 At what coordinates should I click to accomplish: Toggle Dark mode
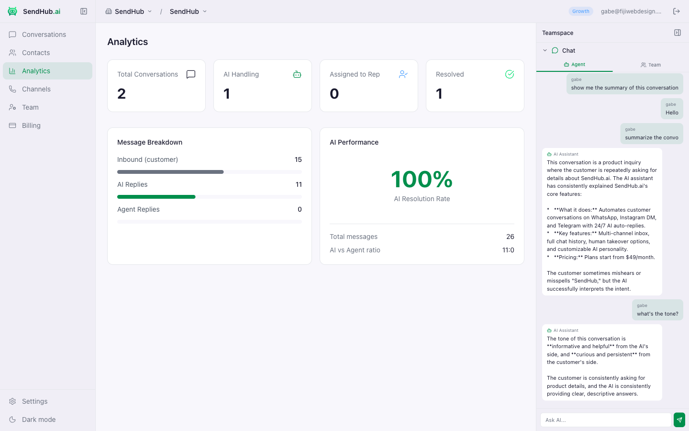click(x=48, y=420)
